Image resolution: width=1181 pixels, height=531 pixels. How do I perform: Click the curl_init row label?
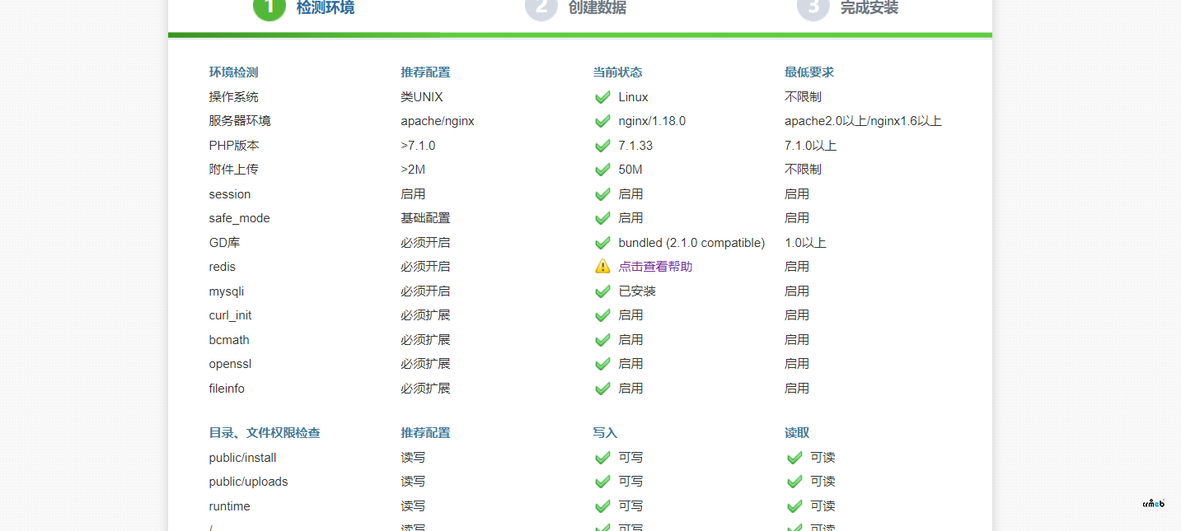pyautogui.click(x=231, y=315)
